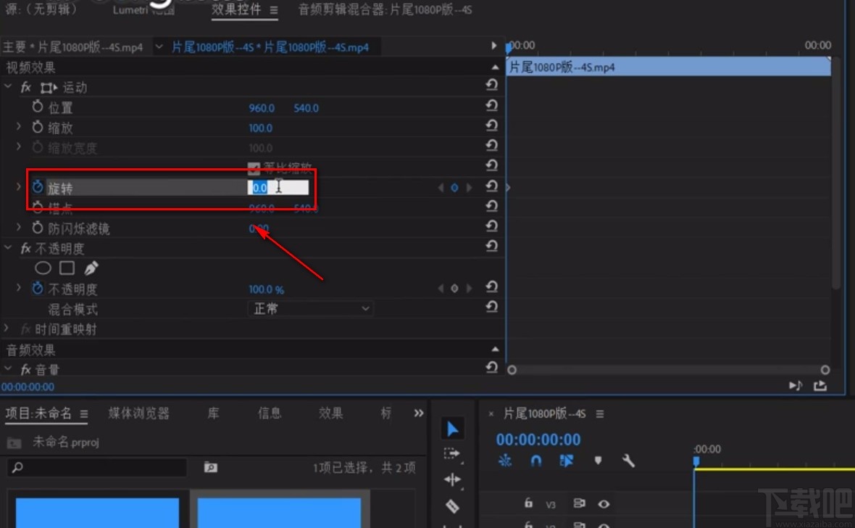
Task: Select the free draw bezier pen mask
Action: [x=91, y=268]
